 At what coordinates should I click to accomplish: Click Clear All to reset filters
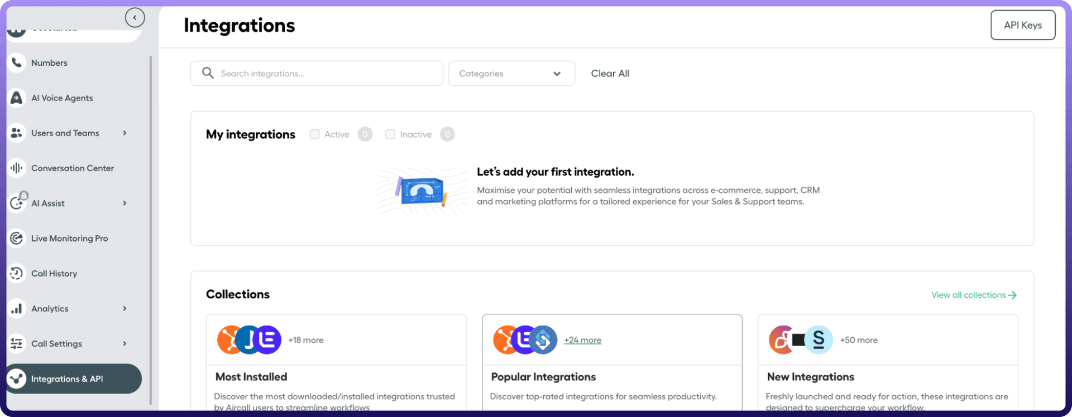point(610,74)
